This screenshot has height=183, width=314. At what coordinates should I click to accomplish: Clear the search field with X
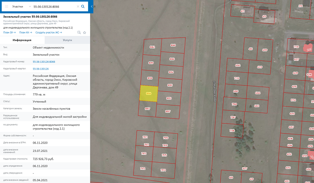coord(78,6)
